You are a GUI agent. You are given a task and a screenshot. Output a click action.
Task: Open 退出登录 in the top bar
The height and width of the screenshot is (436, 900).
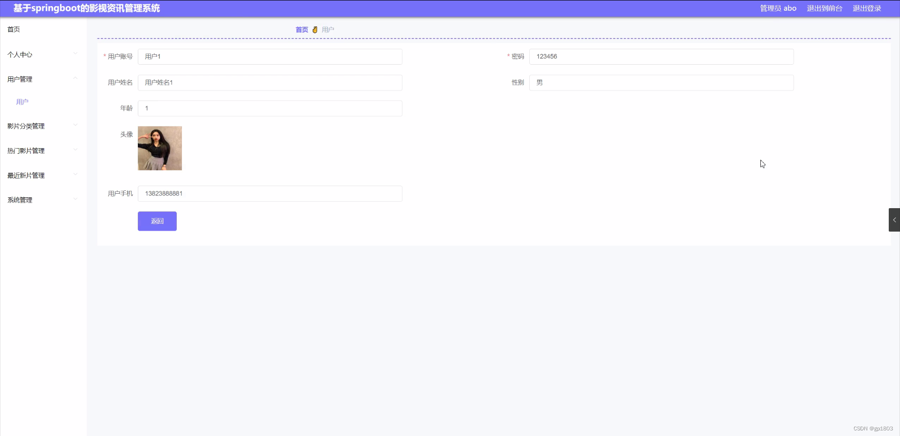[866, 8]
